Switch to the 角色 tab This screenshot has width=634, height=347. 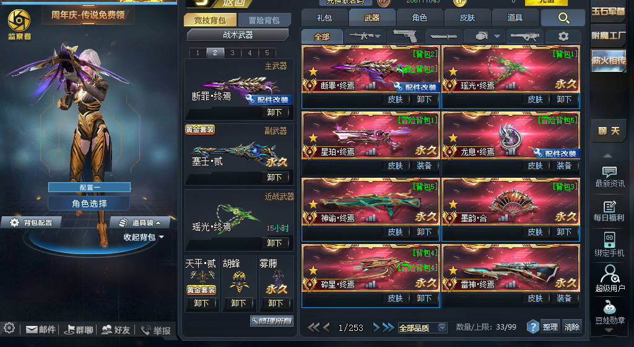pos(420,18)
